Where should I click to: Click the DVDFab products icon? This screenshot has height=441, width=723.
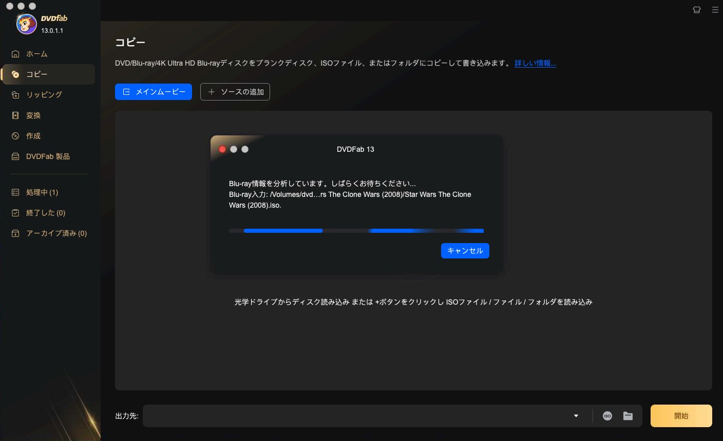15,156
